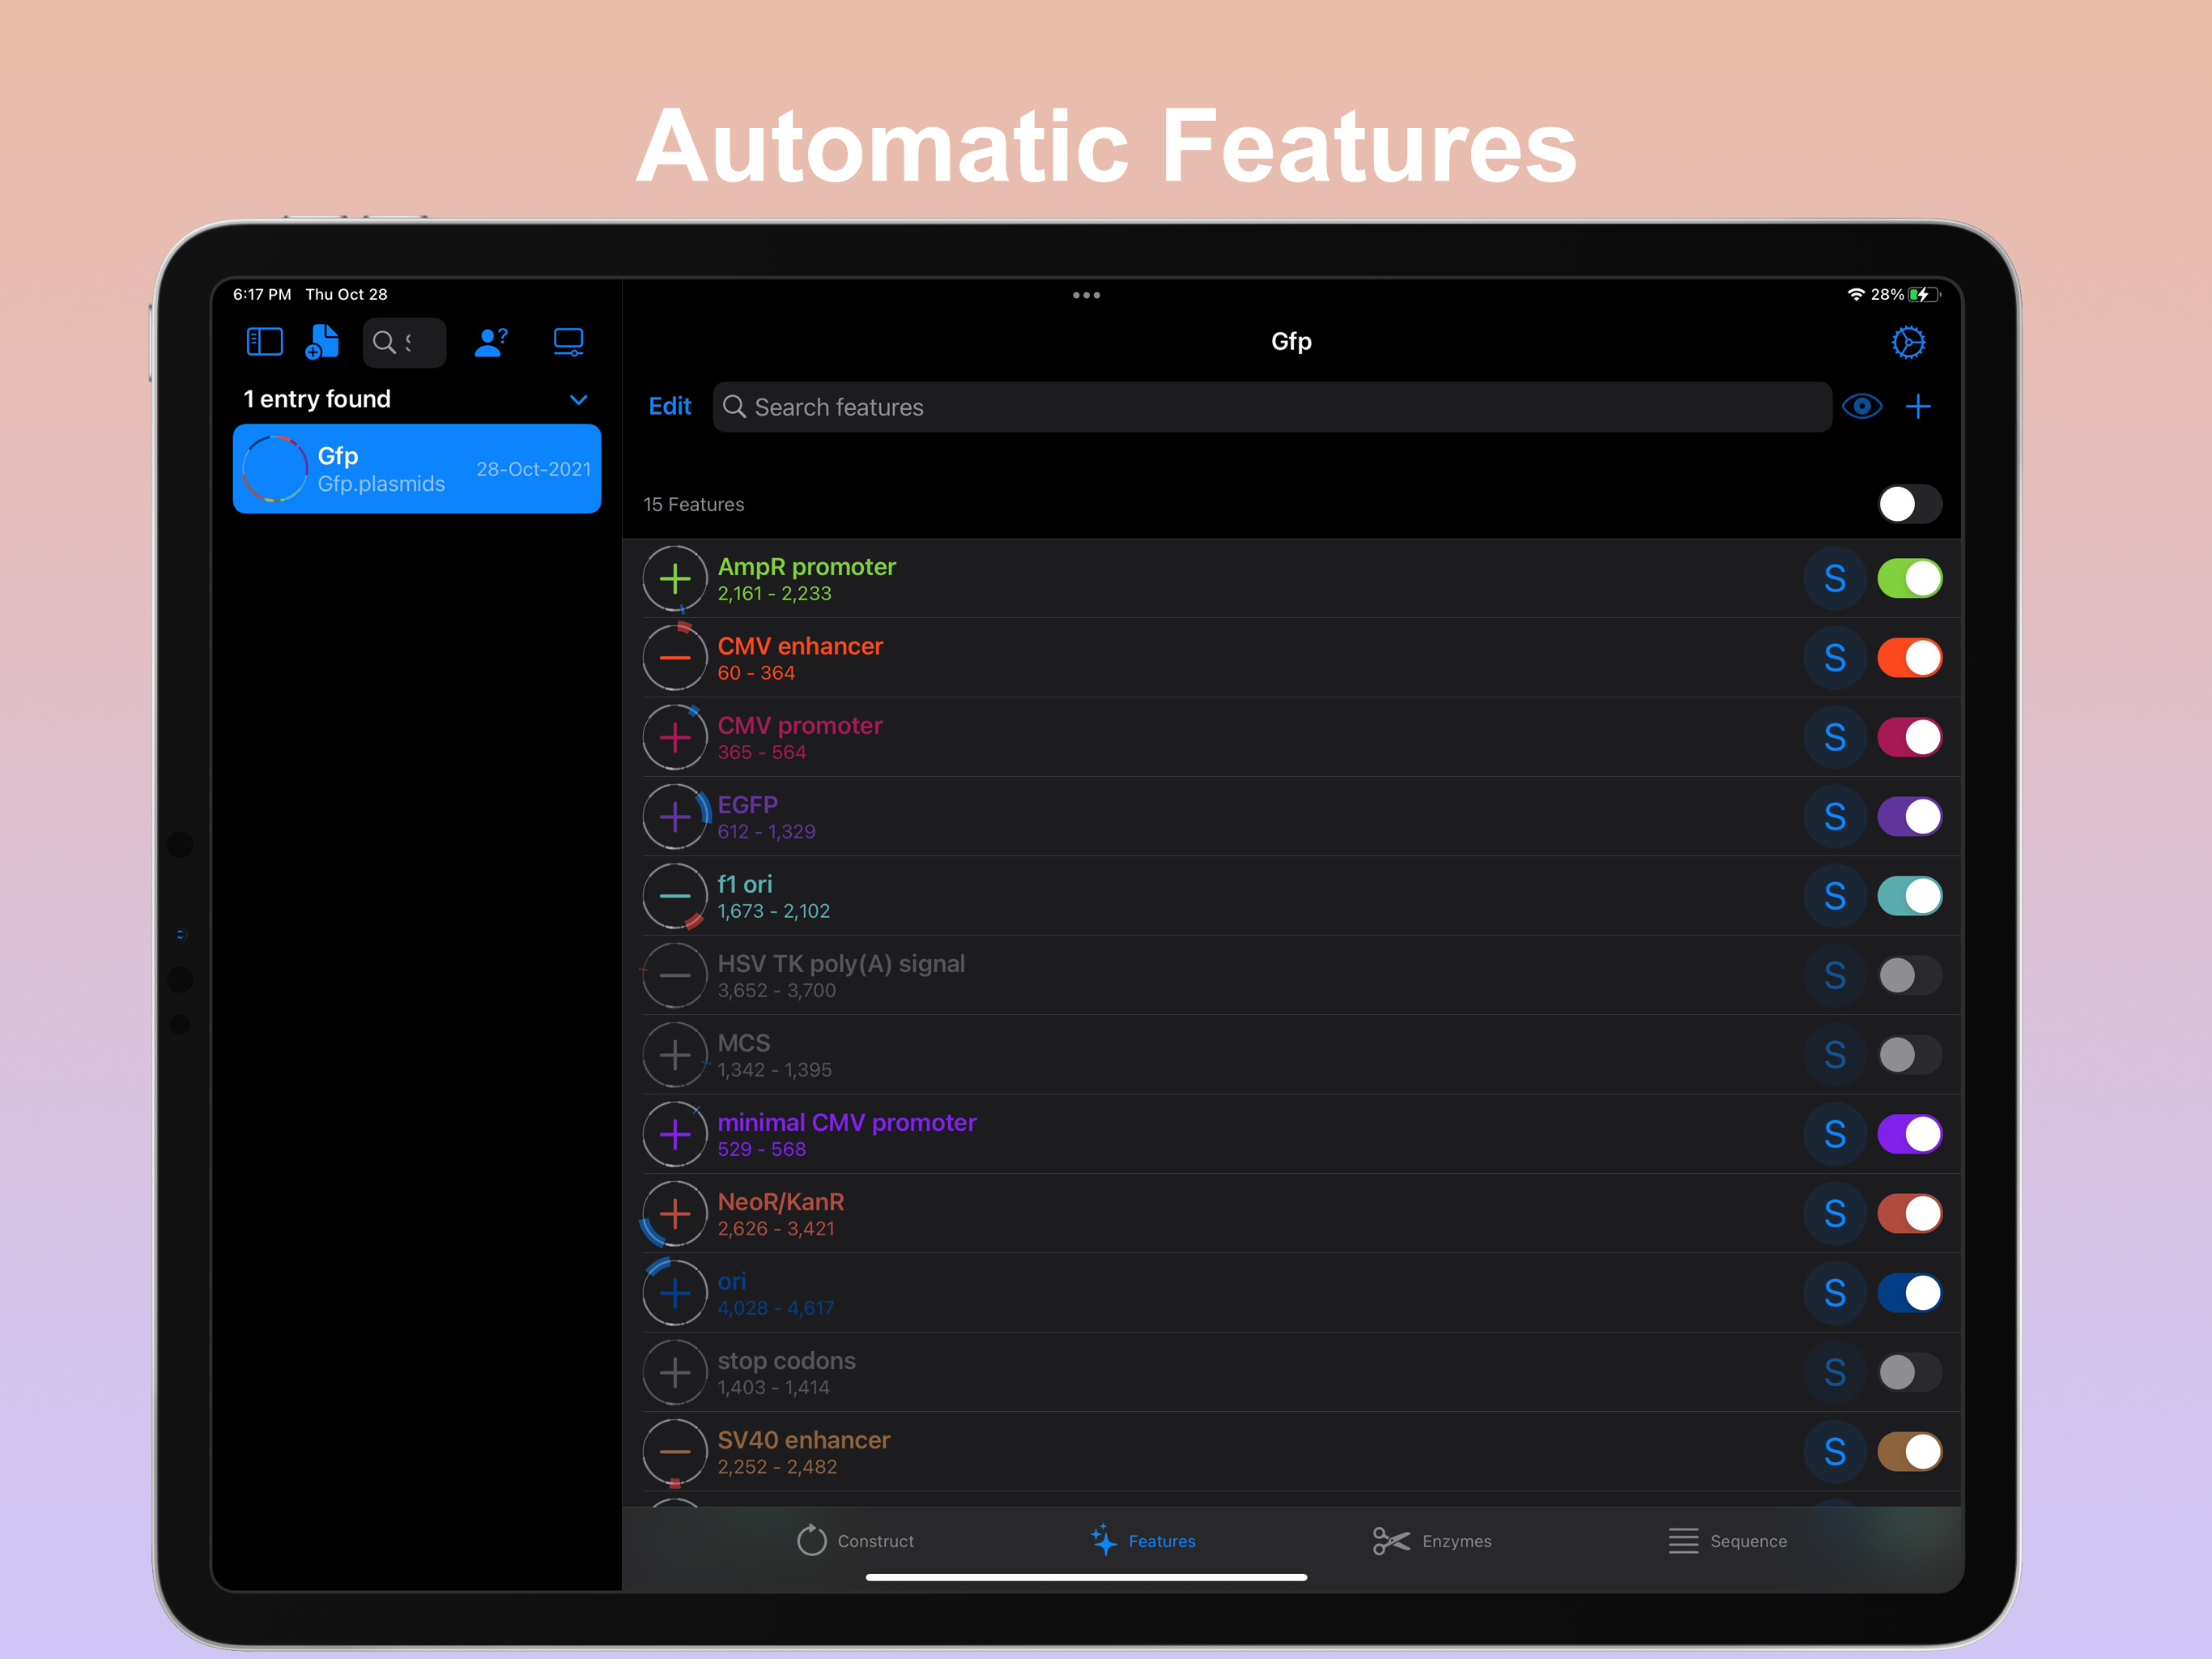2212x1659 pixels.
Task: Click the S button for SV40 enhancer
Action: point(1834,1452)
